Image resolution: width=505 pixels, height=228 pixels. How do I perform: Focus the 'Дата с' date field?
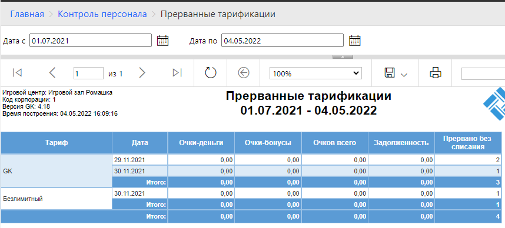91,41
